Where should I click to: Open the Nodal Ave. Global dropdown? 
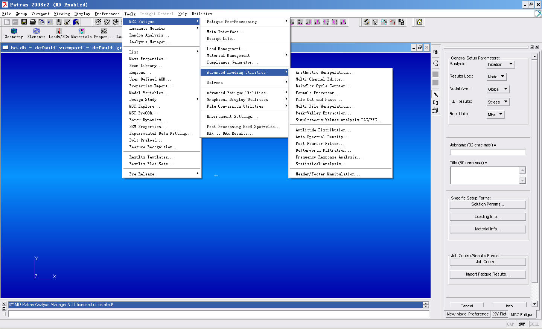(x=498, y=89)
